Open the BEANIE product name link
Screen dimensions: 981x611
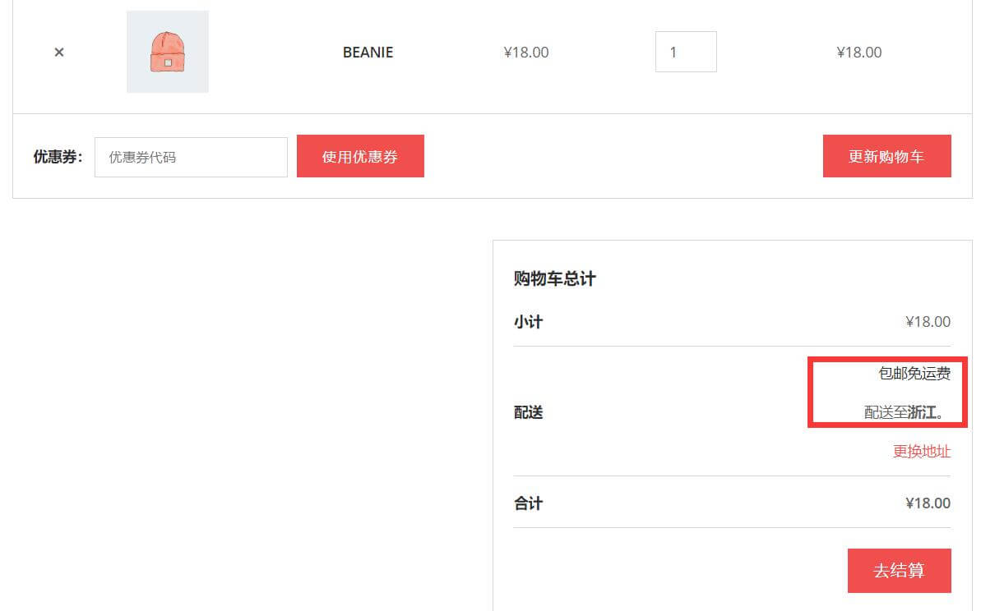[368, 53]
